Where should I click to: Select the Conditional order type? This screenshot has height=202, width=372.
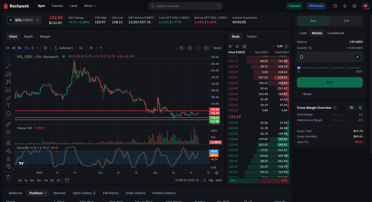(336, 33)
